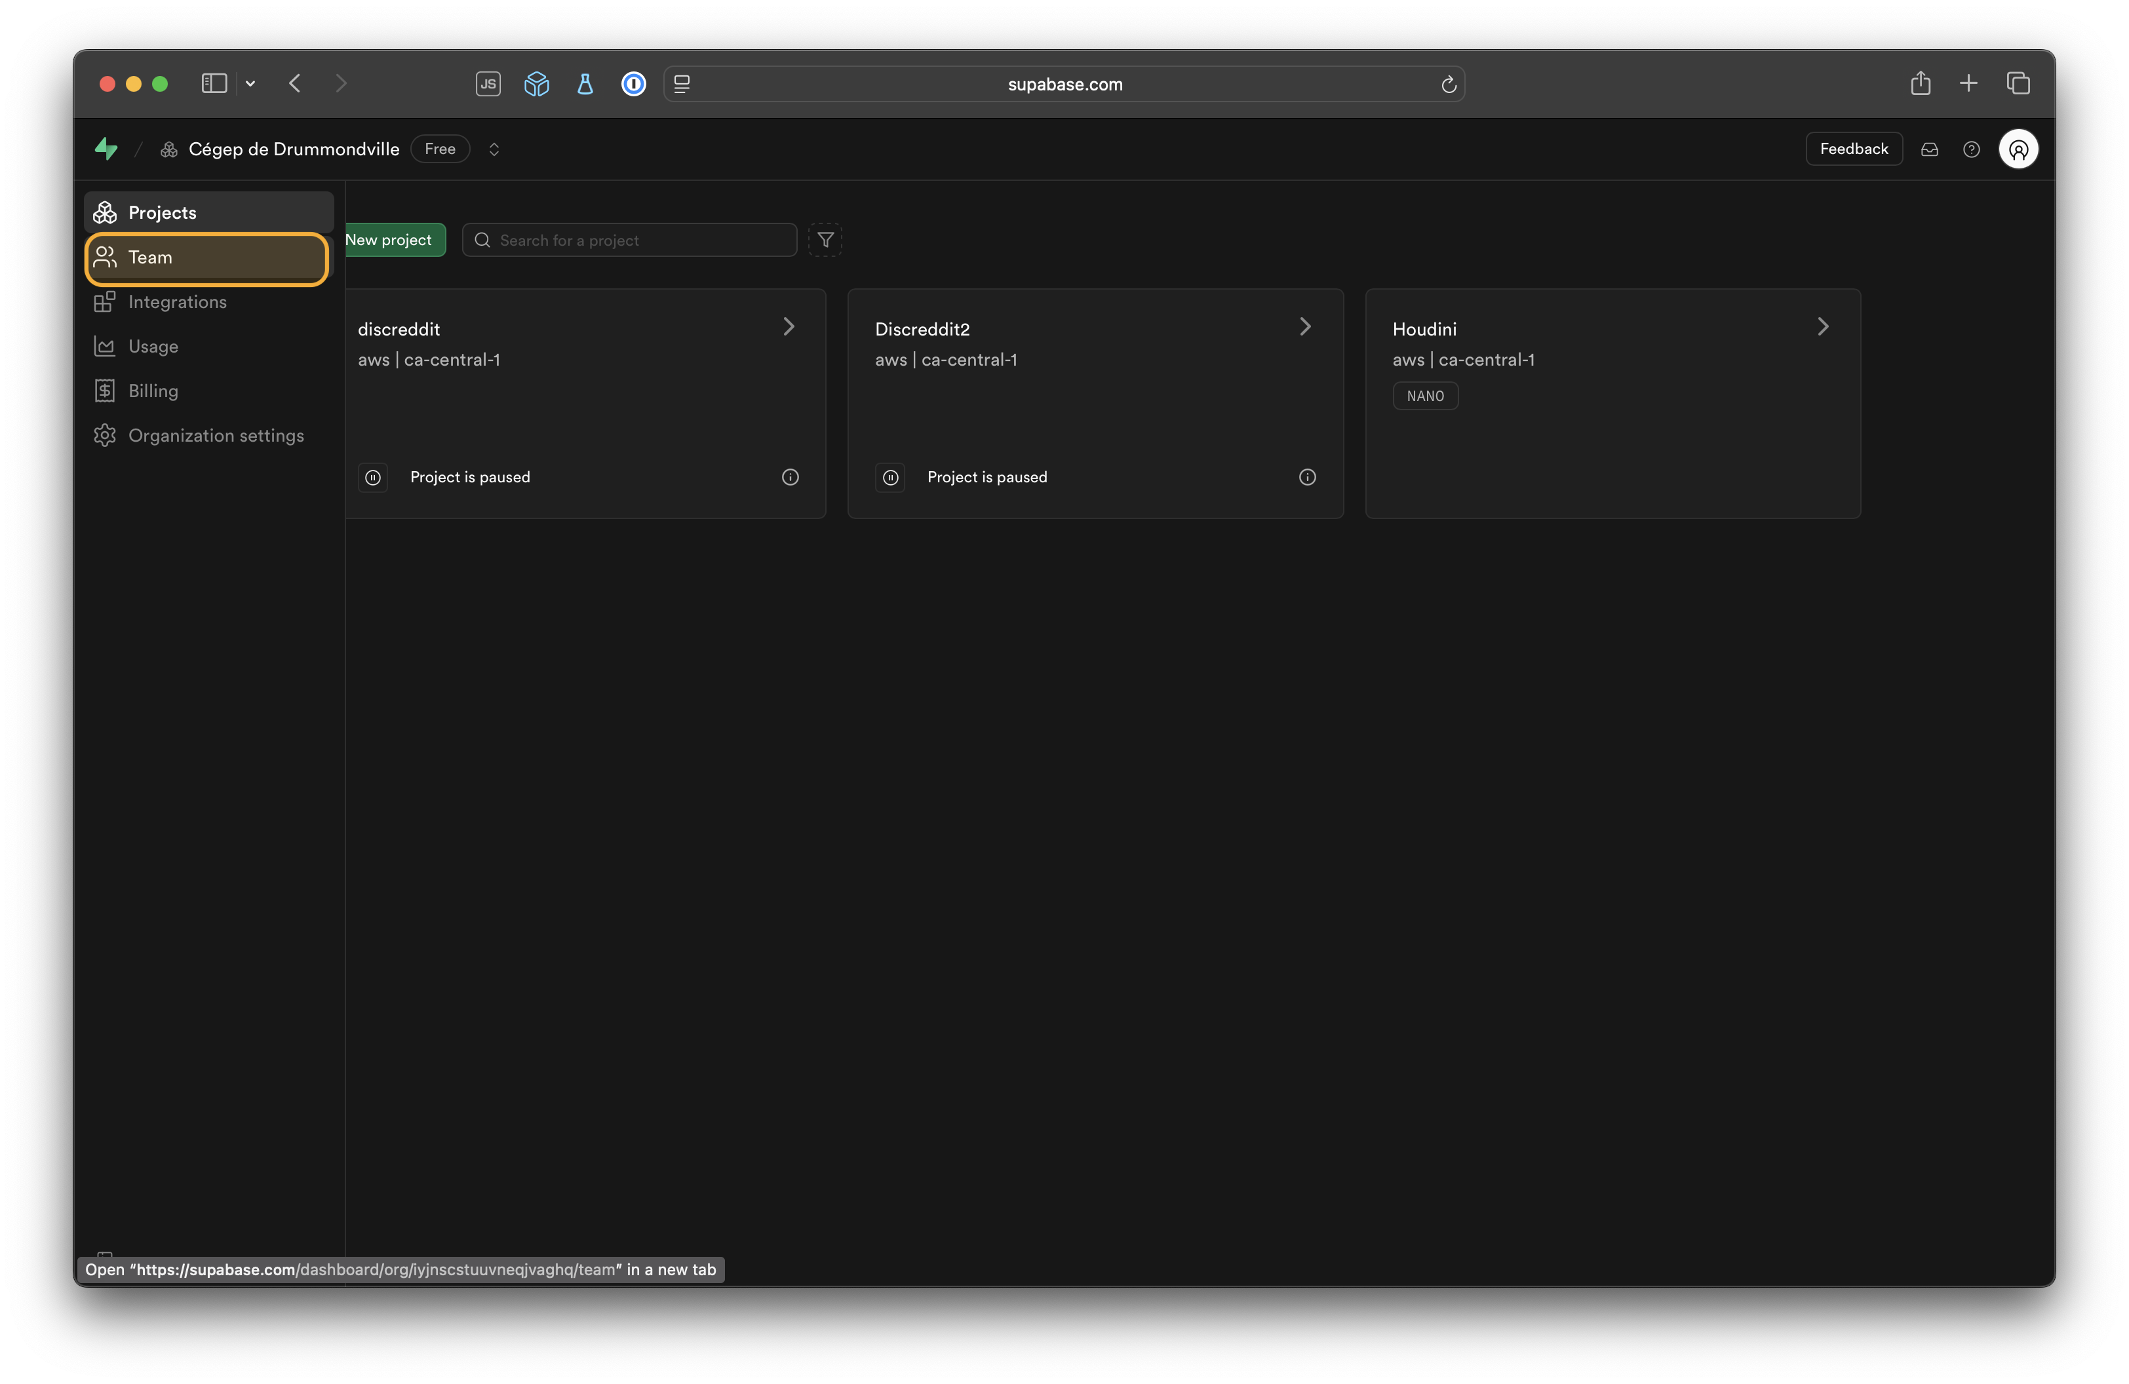Show the Safari tab overview

click(x=2019, y=83)
